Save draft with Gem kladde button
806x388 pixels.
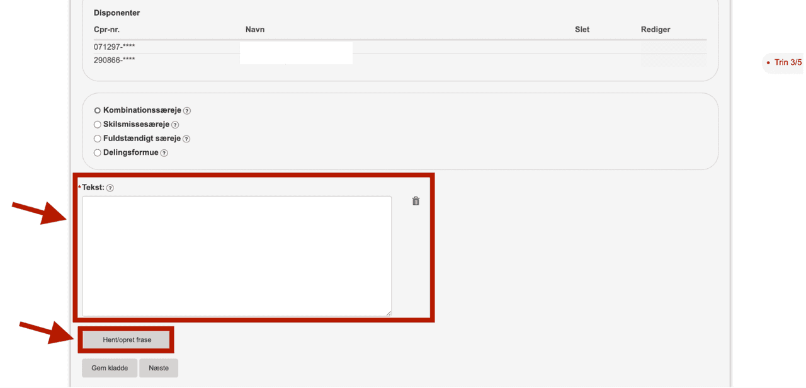(x=110, y=368)
